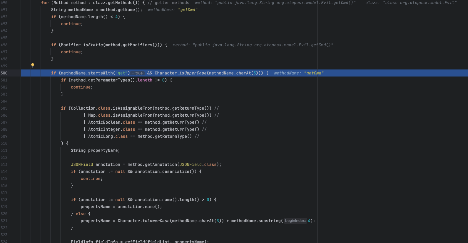Click the "beginIndex:" parameter hint in substring
Image resolution: width=468 pixels, height=243 pixels.
pyautogui.click(x=295, y=221)
